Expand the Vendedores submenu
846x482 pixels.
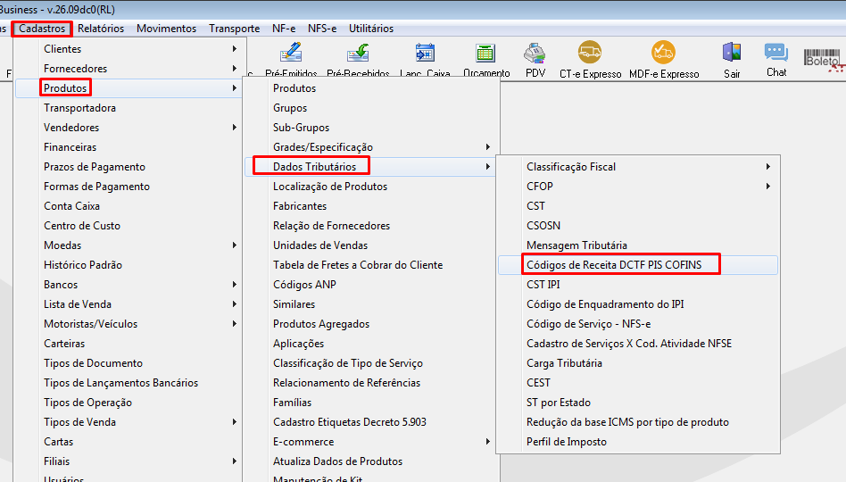click(129, 128)
